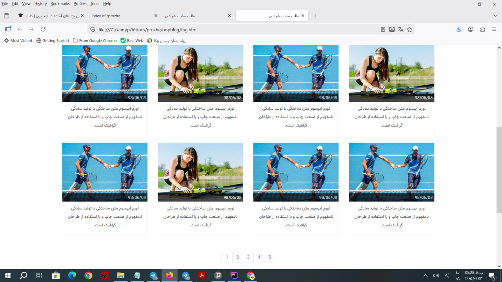Toggle Reader View icon
The height and width of the screenshot is (282, 502).
click(x=383, y=29)
